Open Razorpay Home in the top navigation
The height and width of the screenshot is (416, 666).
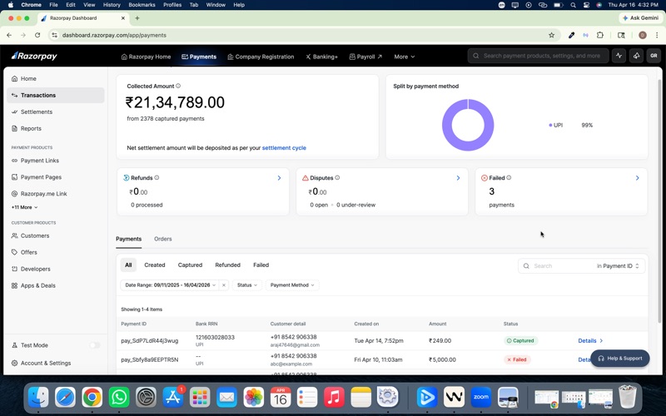(146, 57)
